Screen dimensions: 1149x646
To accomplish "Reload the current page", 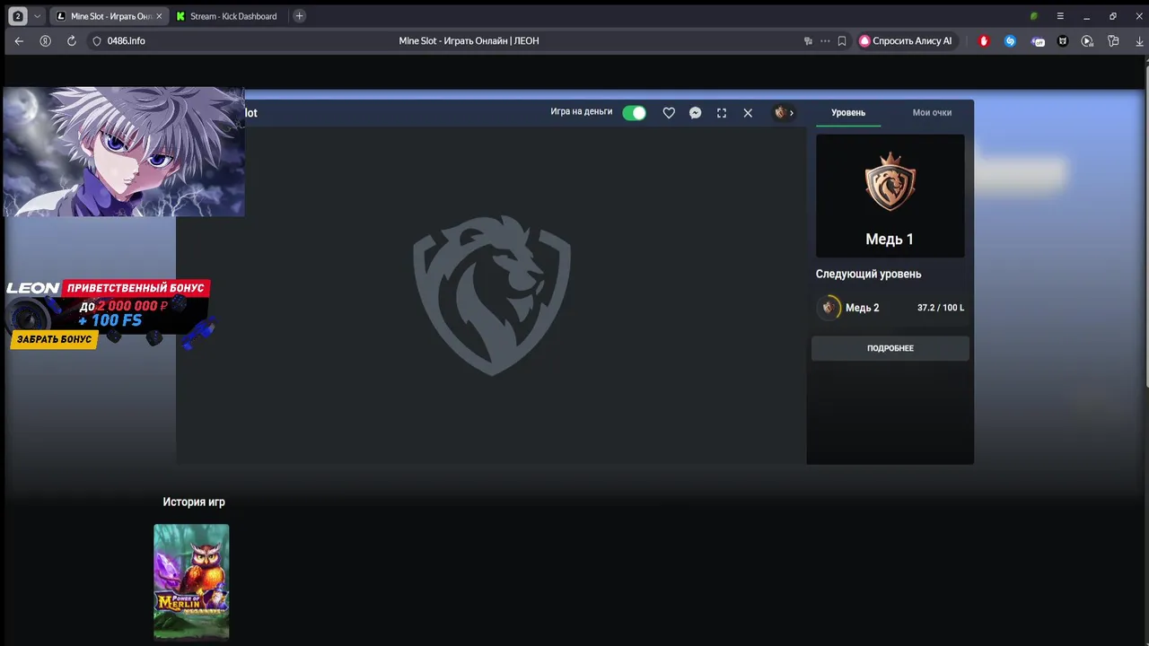I will click(x=72, y=41).
